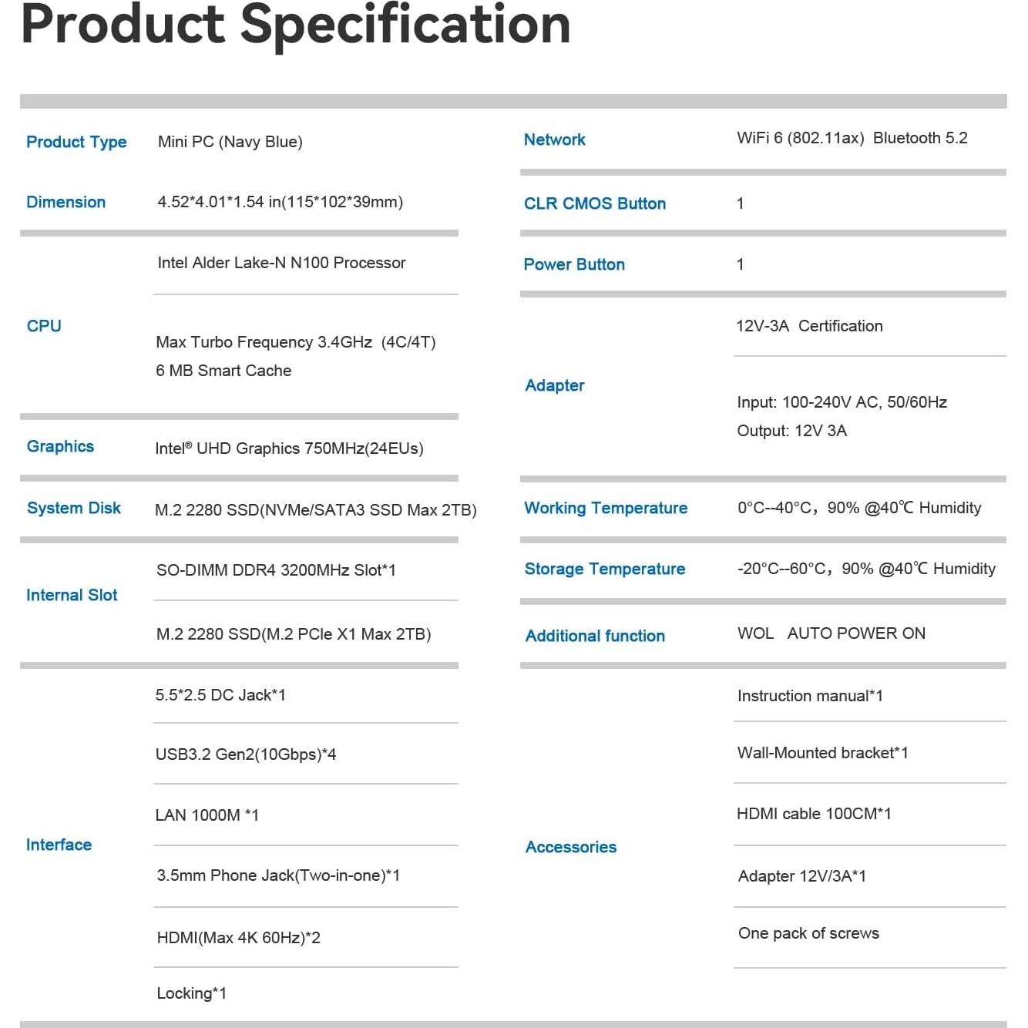Select the Graphics label

(x=60, y=447)
